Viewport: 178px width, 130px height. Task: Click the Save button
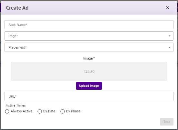pyautogui.click(x=167, y=122)
